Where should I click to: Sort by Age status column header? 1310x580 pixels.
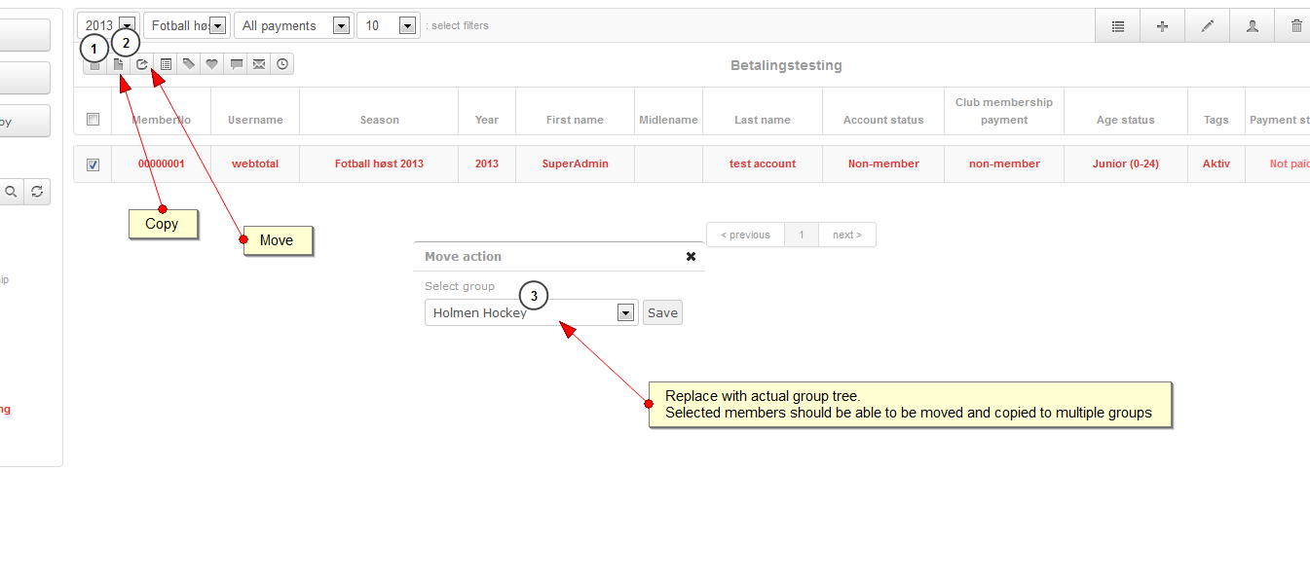click(1125, 120)
